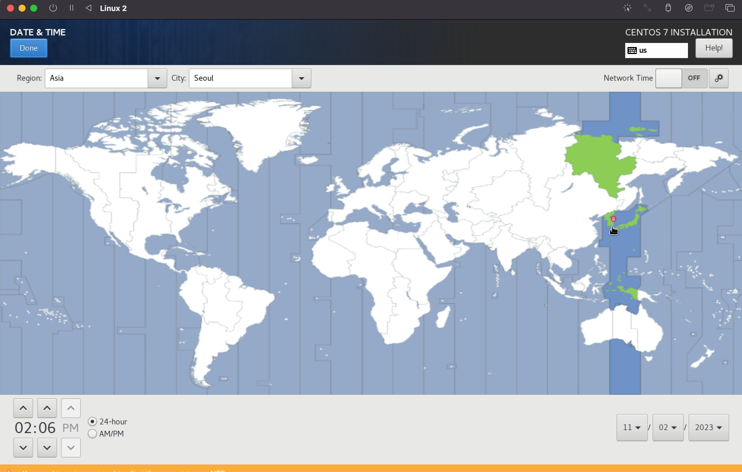Toggle the Network Time switch
742x472 pixels.
point(681,78)
